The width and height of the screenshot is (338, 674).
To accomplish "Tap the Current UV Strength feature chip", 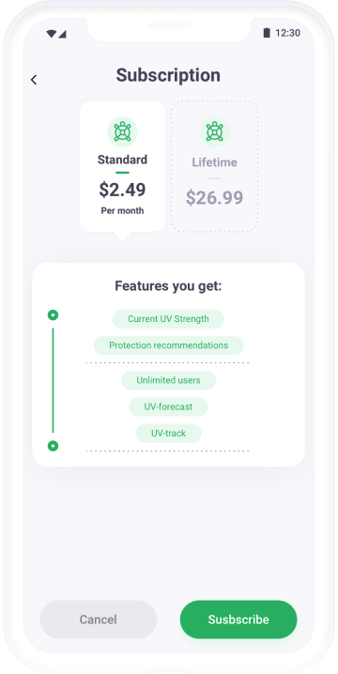I will [x=169, y=319].
